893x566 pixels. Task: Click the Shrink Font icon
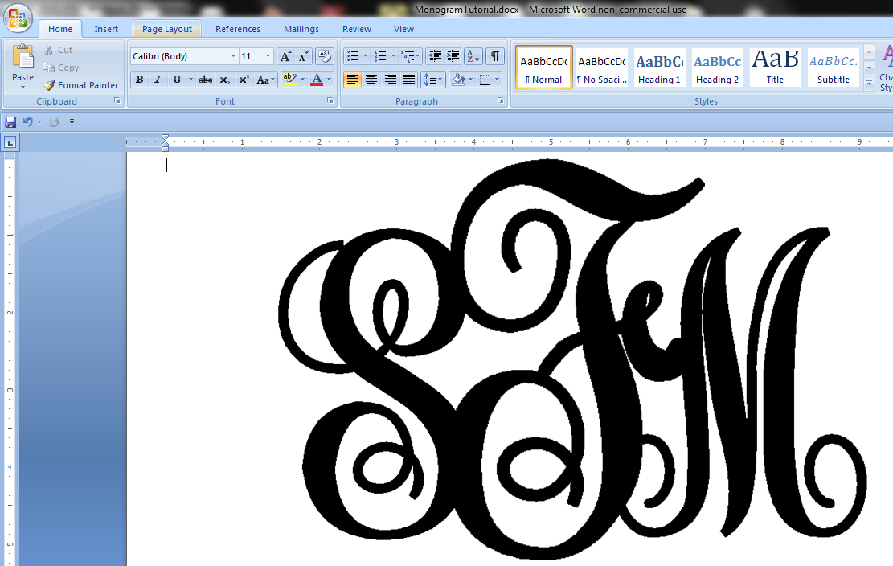pos(304,56)
